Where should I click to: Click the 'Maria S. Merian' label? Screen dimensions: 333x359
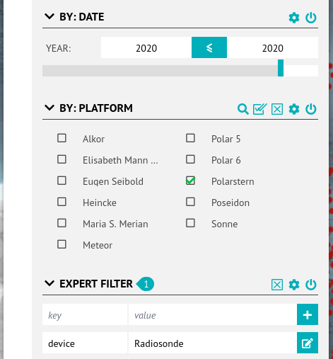[x=115, y=224]
